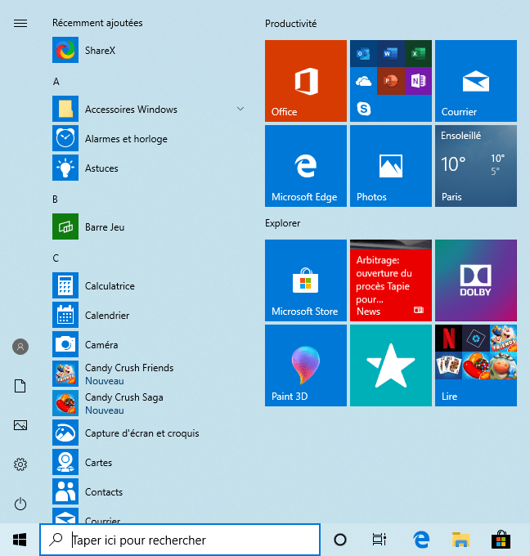Open the Settings gear
The image size is (530, 556).
[x=20, y=464]
